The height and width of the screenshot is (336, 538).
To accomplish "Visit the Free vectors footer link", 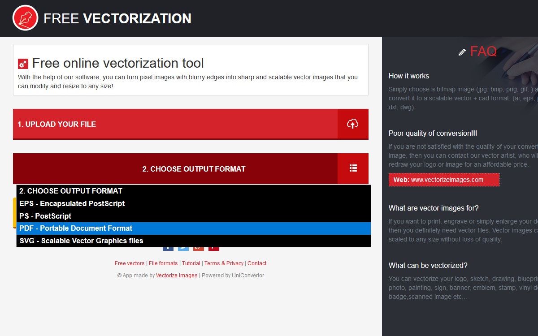I will click(x=129, y=263).
